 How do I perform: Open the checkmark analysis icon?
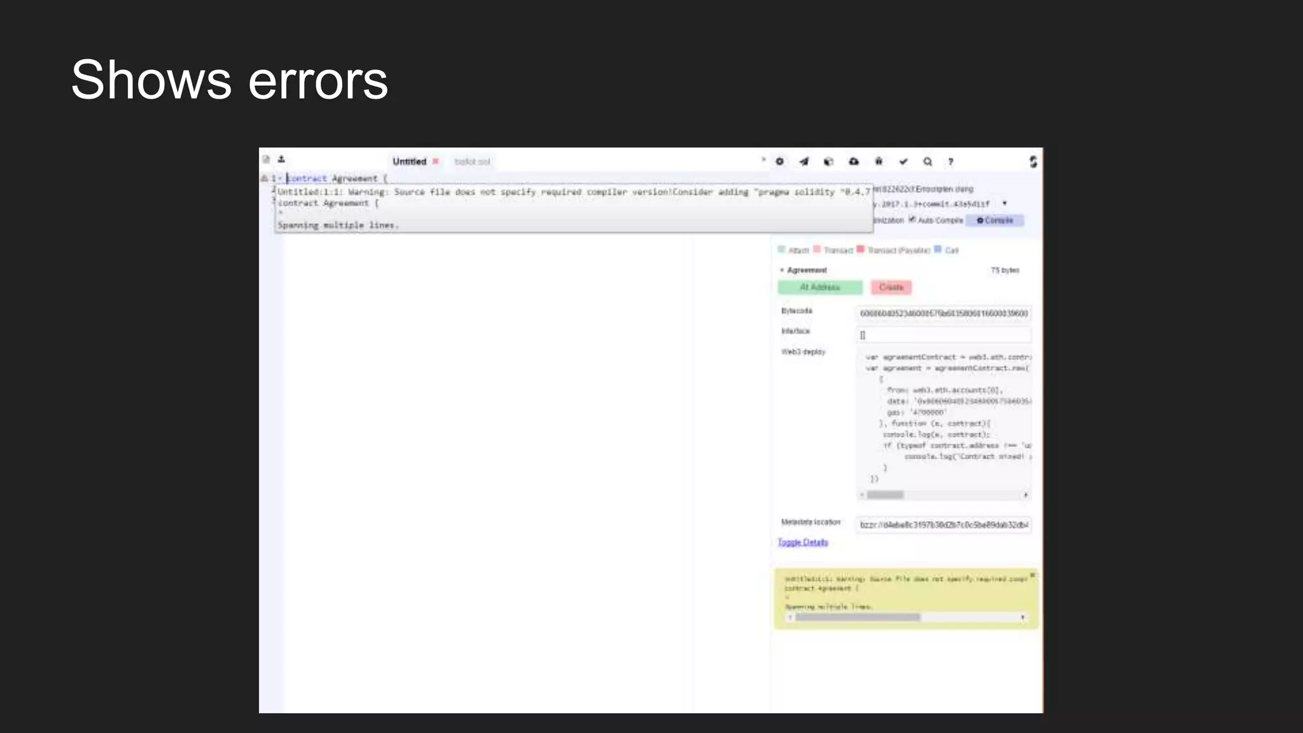pyautogui.click(x=903, y=162)
